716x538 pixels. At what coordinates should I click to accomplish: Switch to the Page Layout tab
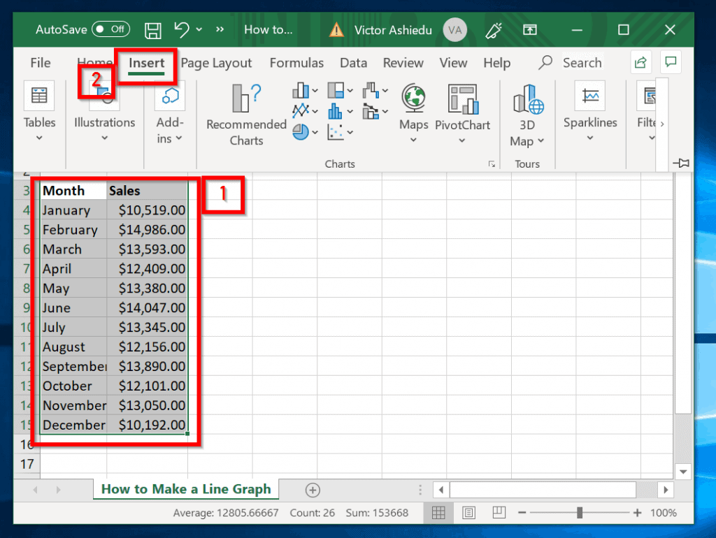point(216,63)
